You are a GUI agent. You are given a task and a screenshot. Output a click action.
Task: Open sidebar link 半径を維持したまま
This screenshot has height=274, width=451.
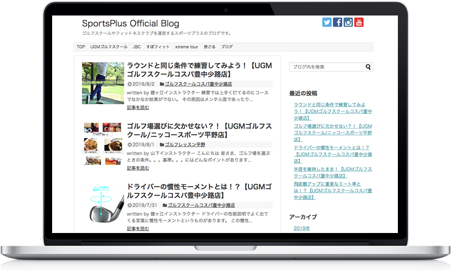(333, 172)
